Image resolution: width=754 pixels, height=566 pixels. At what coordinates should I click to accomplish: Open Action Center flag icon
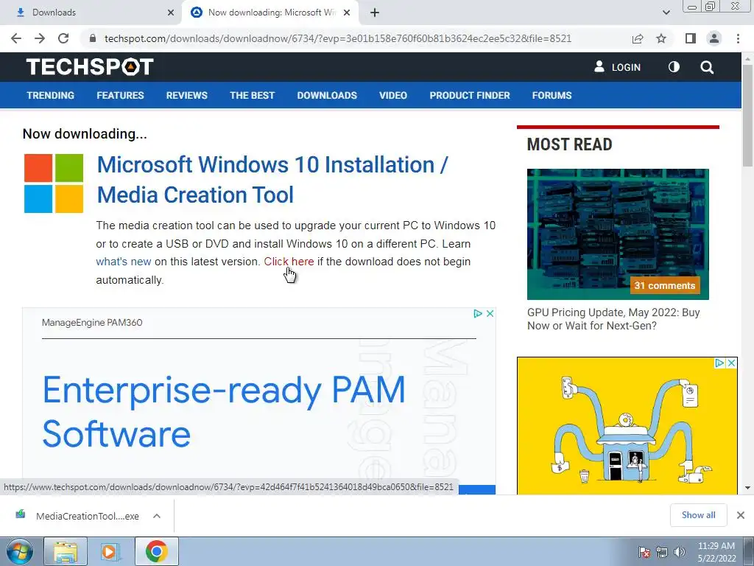click(x=644, y=552)
